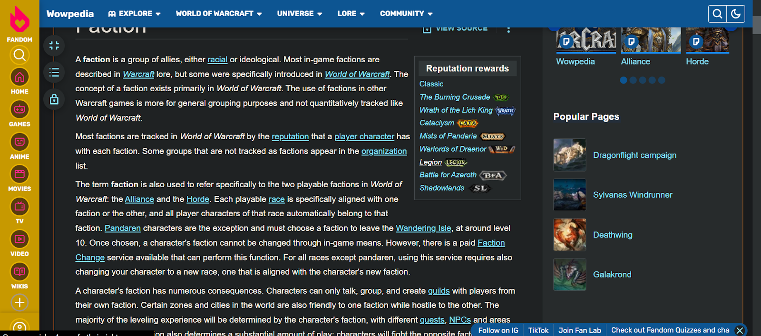Click the plus start-a-wiki icon
Image resolution: width=761 pixels, height=336 pixels.
pos(20,302)
